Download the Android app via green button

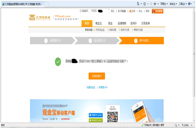click(x=96, y=121)
